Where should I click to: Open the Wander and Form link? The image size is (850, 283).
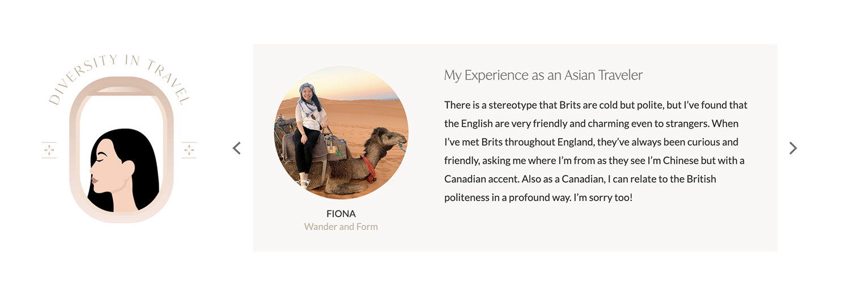(x=341, y=227)
